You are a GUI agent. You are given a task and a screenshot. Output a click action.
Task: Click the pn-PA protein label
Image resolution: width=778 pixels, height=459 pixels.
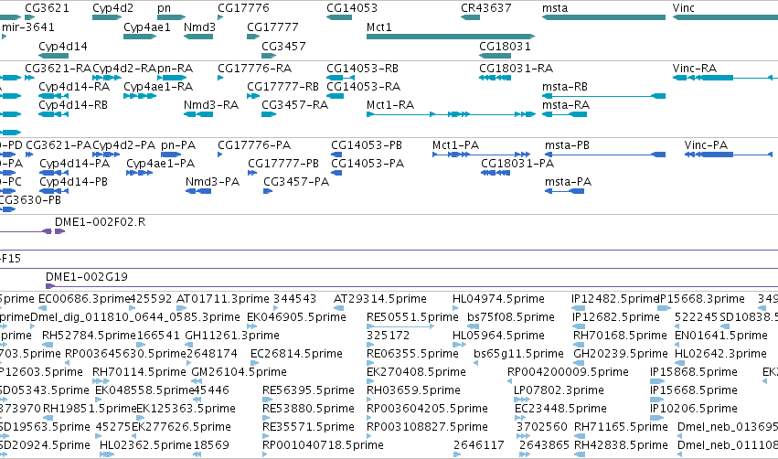178,145
